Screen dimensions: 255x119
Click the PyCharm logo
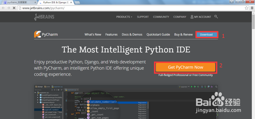tap(46, 34)
